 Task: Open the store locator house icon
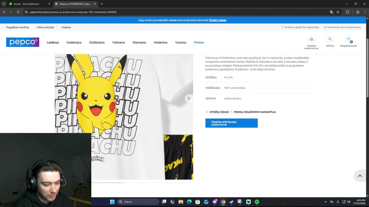point(311,39)
